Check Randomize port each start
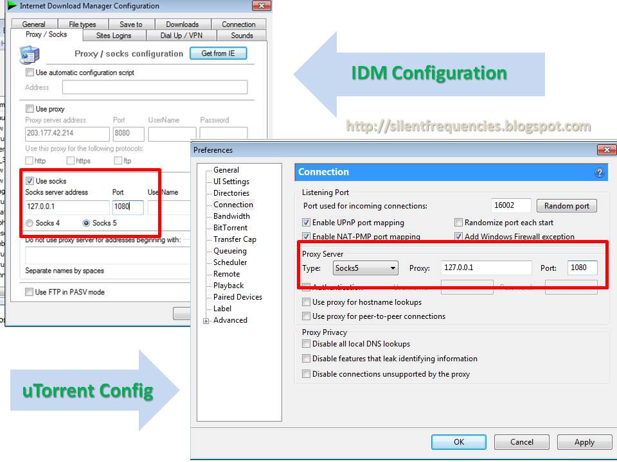This screenshot has height=462, width=617. (x=458, y=223)
